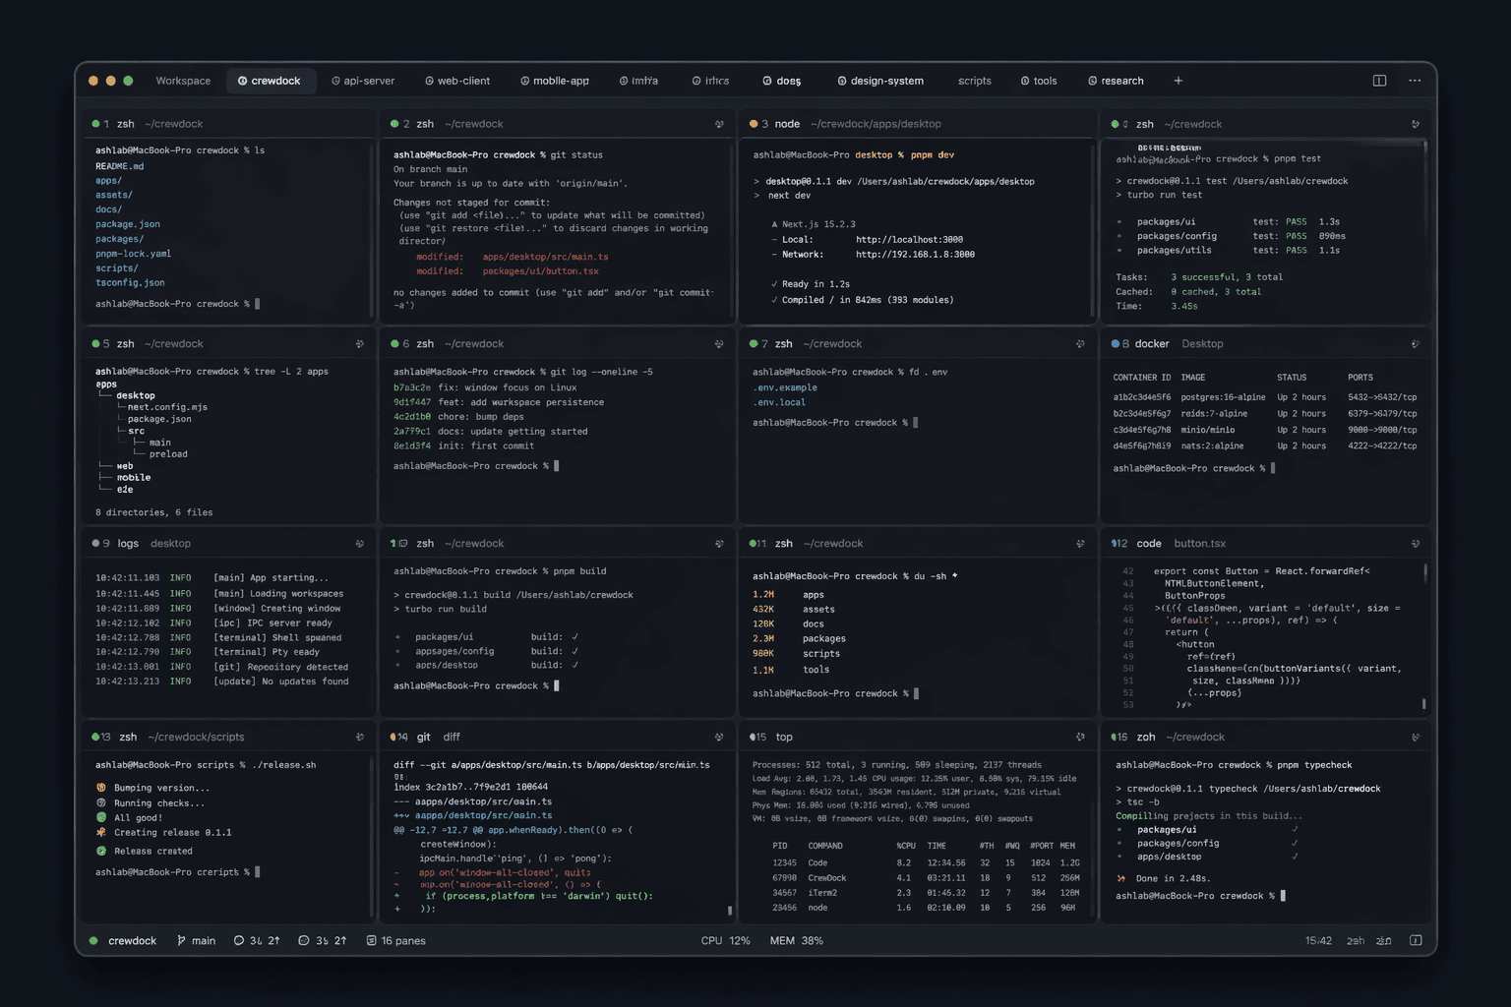Click the postgres:16-alpine container row
Image resolution: width=1511 pixels, height=1007 pixels.
pyautogui.click(x=1264, y=397)
